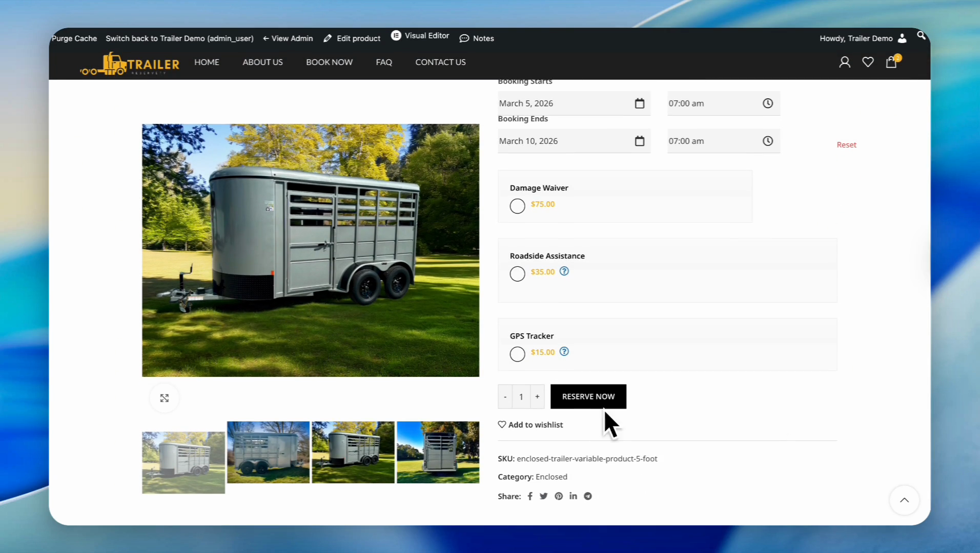Image resolution: width=980 pixels, height=553 pixels.
Task: Click the wishlist heart icon in header
Action: point(868,62)
